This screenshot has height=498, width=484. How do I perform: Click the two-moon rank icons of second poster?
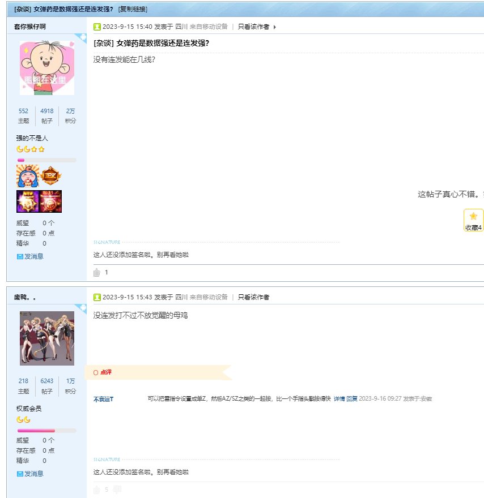tap(24, 419)
